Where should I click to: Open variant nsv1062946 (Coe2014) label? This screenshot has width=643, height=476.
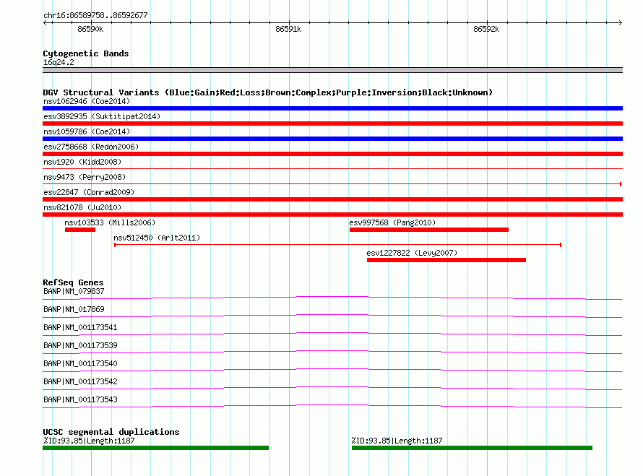(87, 101)
